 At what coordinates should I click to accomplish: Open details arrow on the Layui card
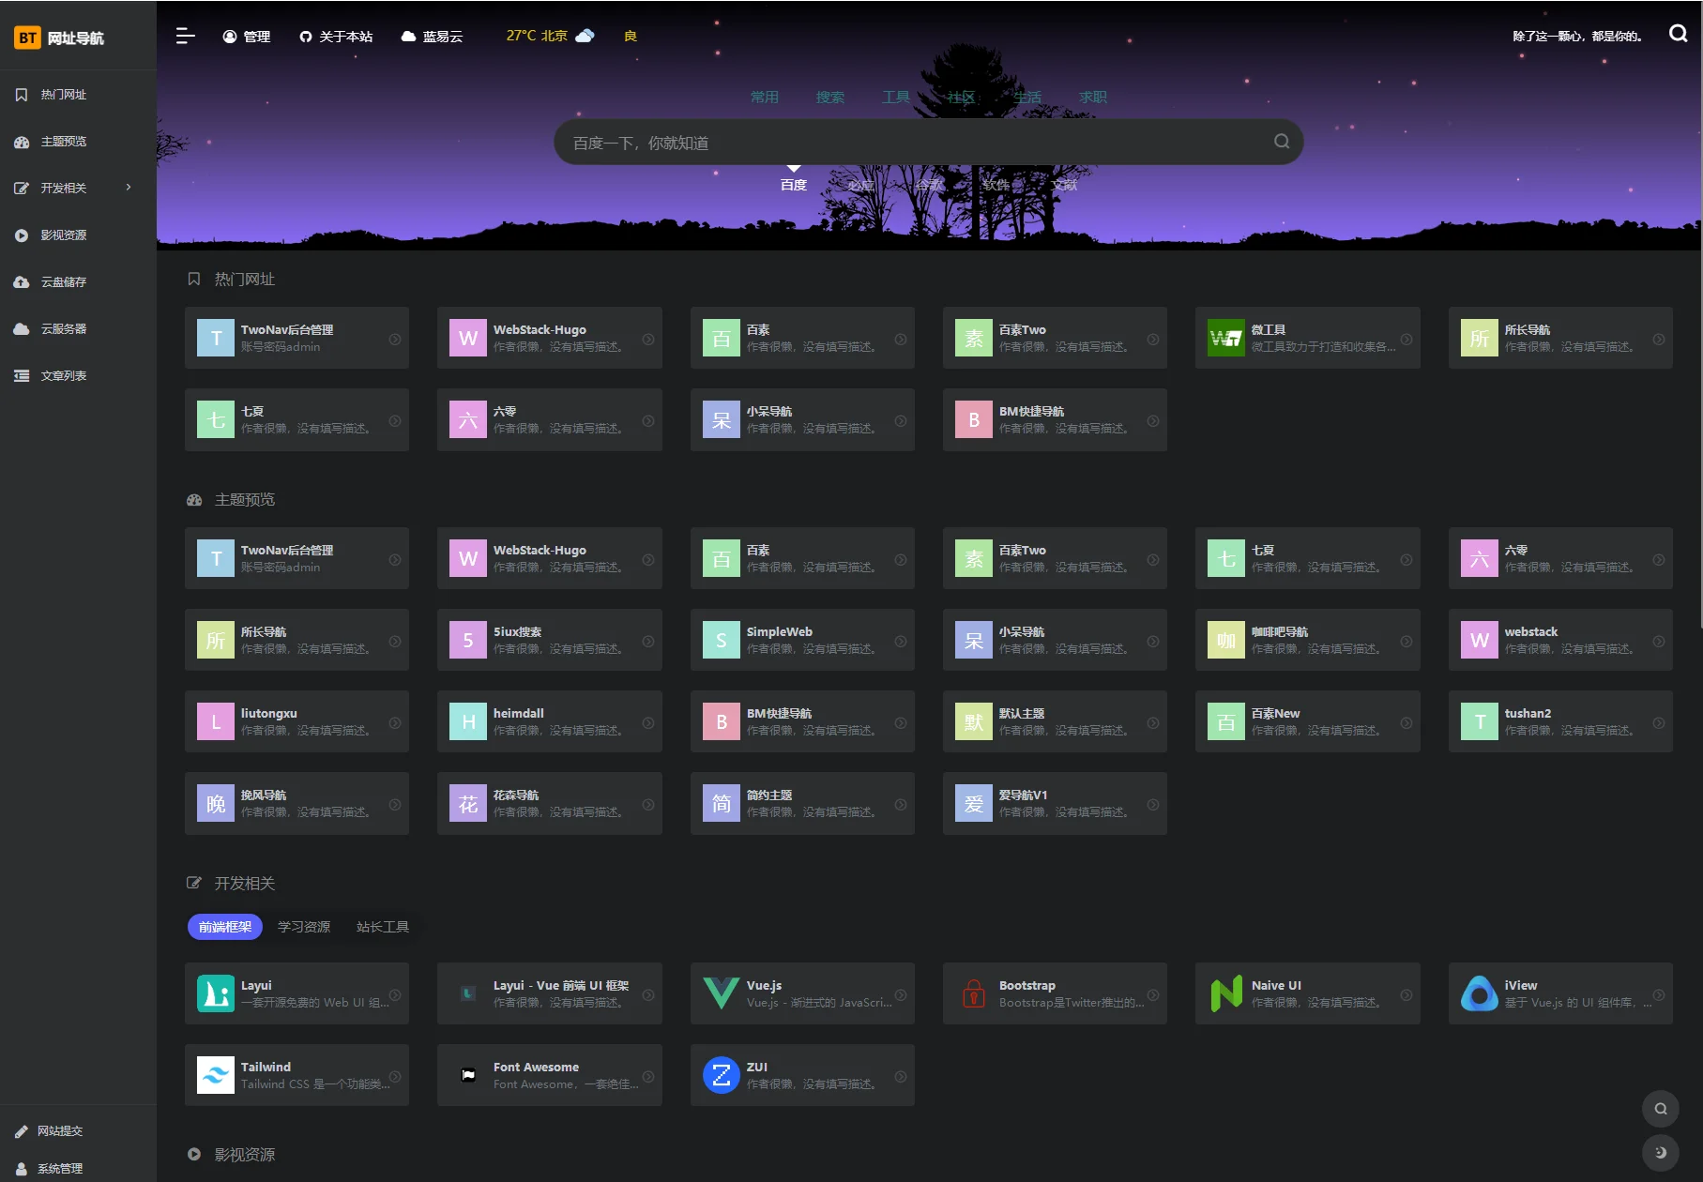[x=395, y=994]
